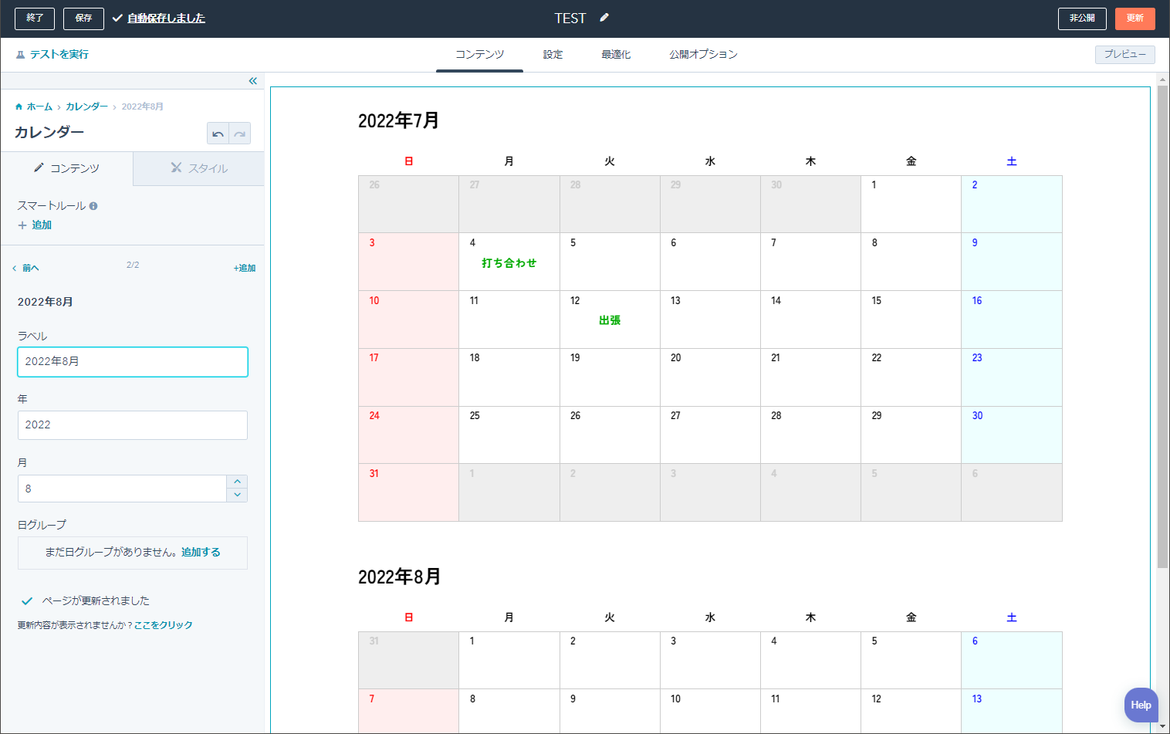Click ホーム in the breadcrumb
Screen dimensions: 1170x734
pos(39,107)
